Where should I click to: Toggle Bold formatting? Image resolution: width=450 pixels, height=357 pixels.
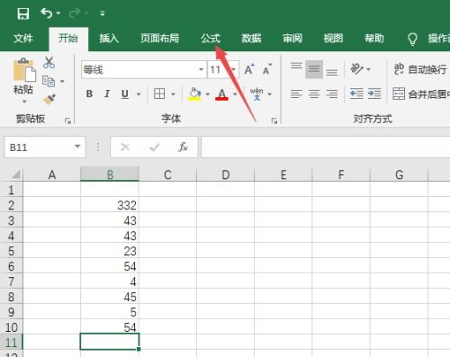coord(89,94)
